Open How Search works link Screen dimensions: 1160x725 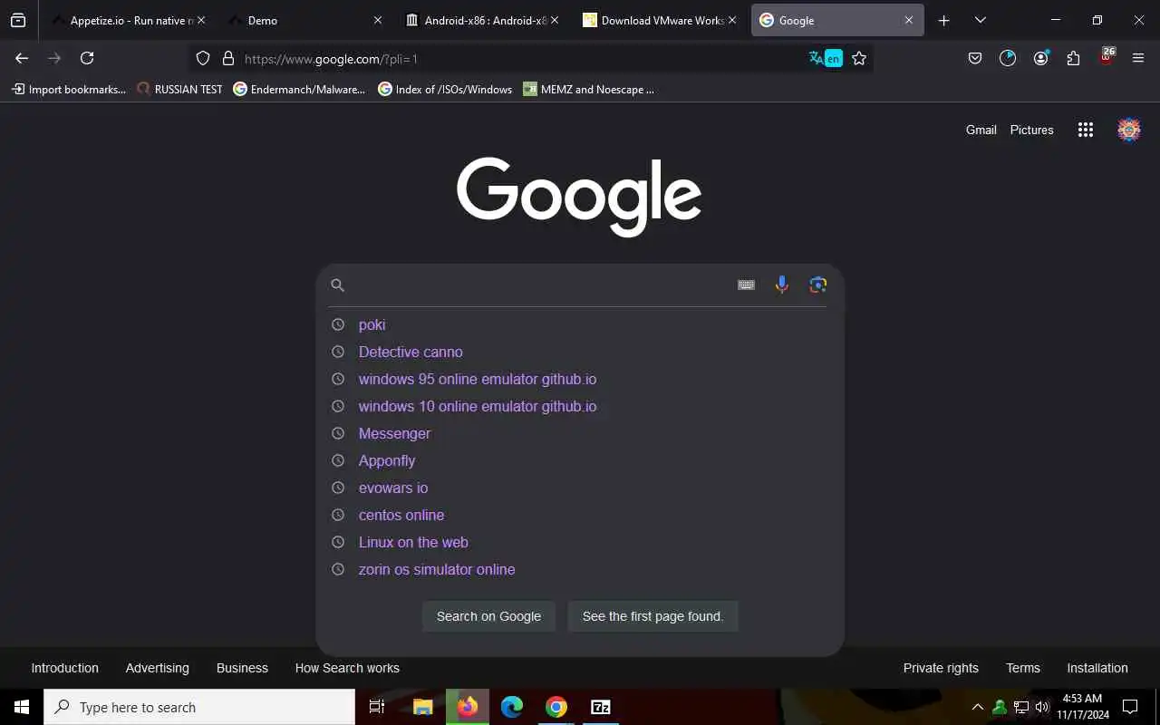click(347, 668)
